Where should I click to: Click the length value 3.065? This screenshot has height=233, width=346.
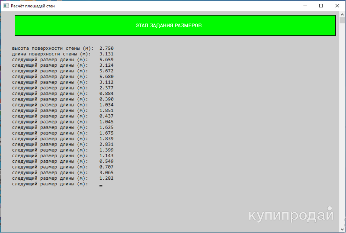coord(106,172)
